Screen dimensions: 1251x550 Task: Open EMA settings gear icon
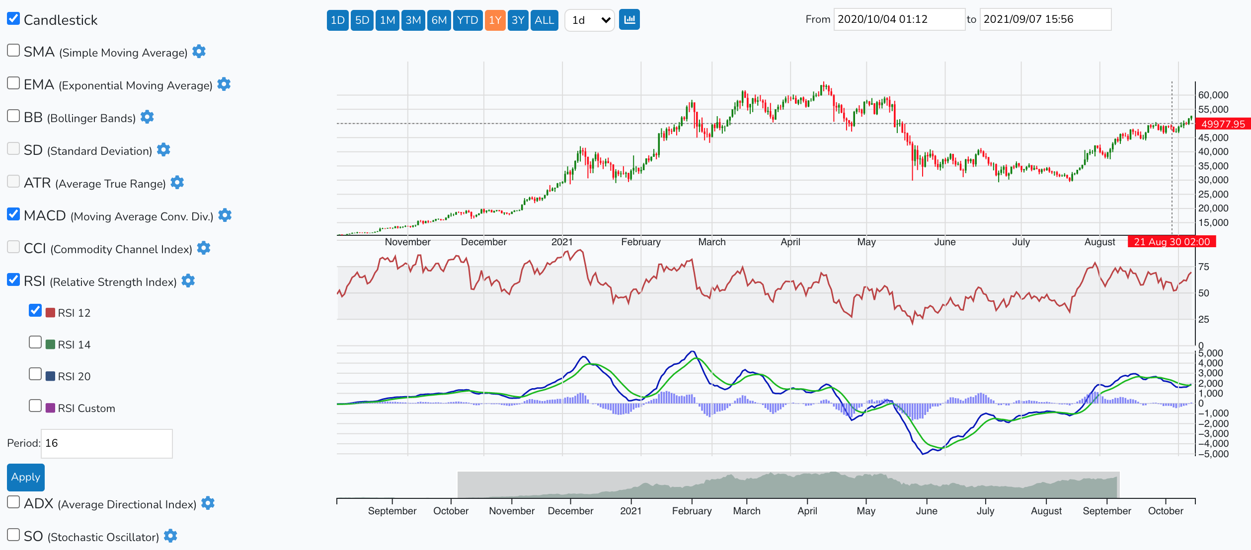(x=224, y=84)
